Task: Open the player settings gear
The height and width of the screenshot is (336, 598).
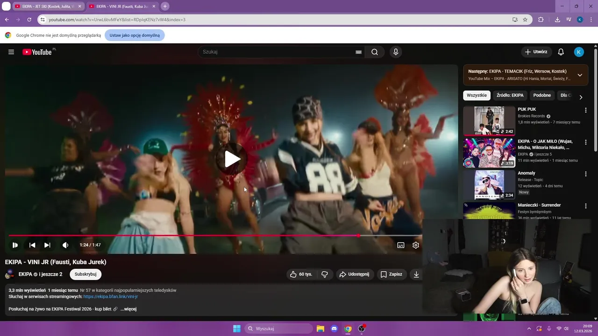Action: coord(416,245)
